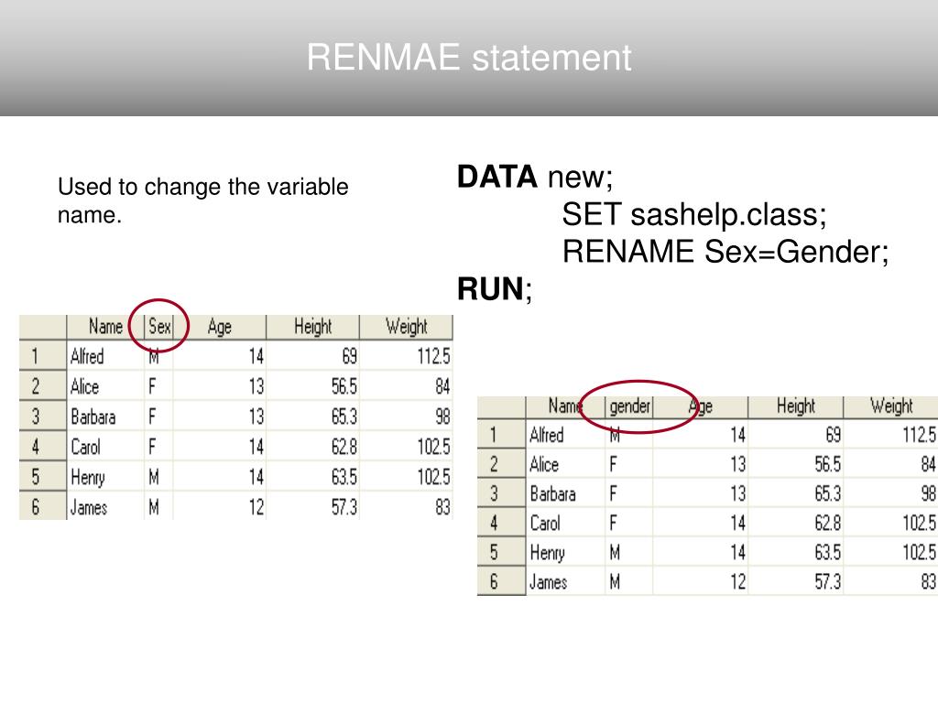938x703 pixels.
Task: Click James's weight 83 in Sex table
Action: (442, 507)
